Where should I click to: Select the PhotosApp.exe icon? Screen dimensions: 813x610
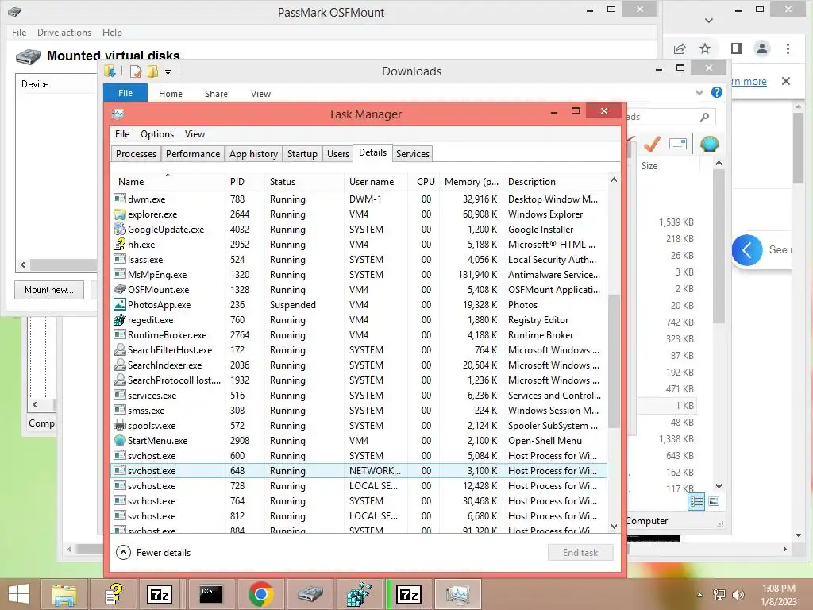(x=120, y=304)
